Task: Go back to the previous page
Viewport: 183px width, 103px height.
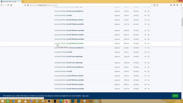Action: click(x=2, y=5)
